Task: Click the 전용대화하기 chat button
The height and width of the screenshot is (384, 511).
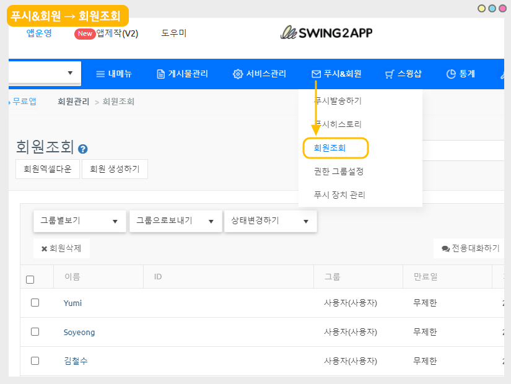Action: (x=470, y=248)
